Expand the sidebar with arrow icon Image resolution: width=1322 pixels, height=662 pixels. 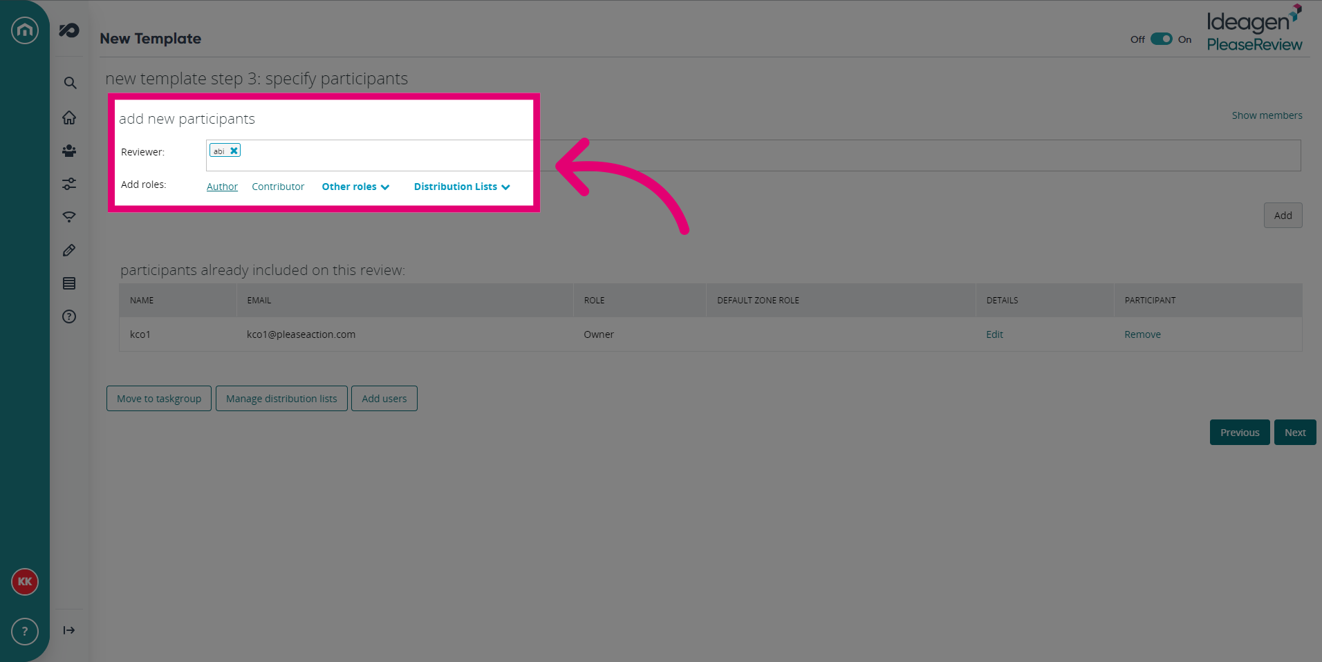click(x=69, y=630)
